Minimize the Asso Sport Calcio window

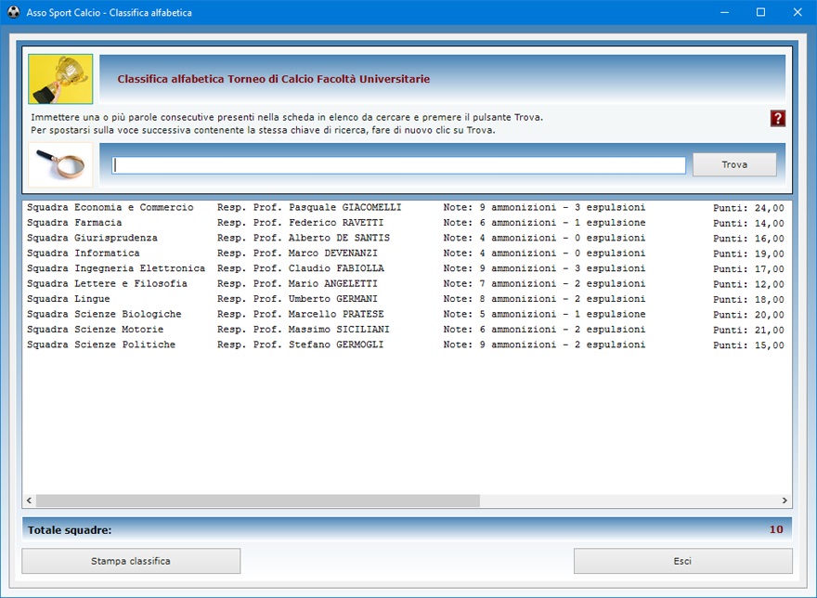pyautogui.click(x=724, y=12)
